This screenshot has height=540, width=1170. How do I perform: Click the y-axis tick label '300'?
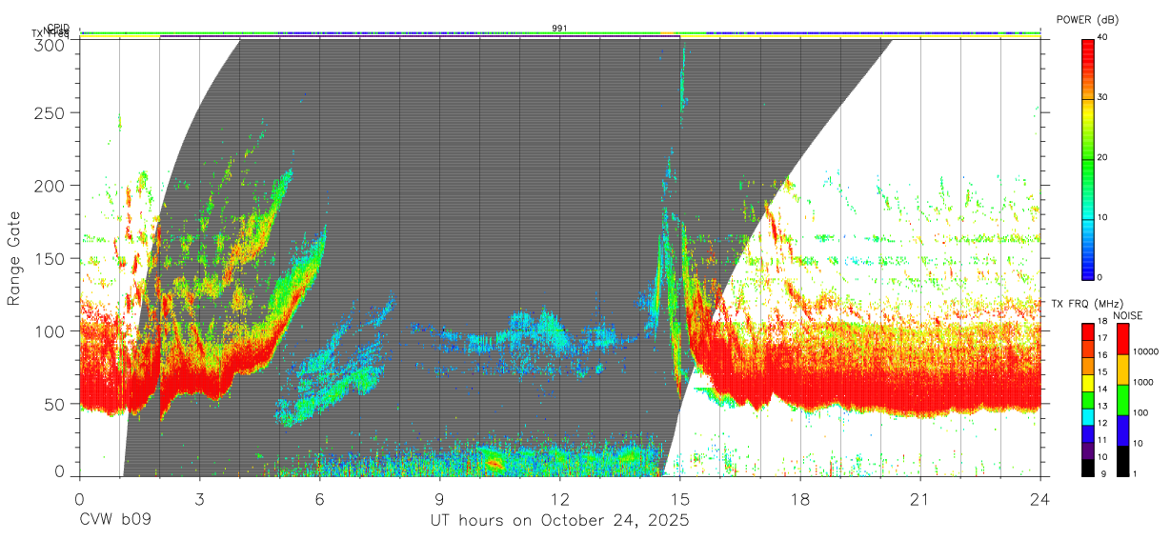(50, 44)
